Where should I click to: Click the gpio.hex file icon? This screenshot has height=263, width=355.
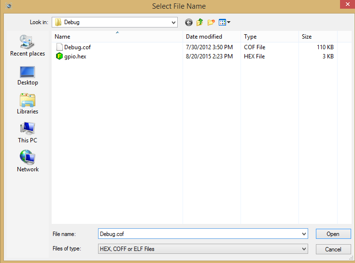point(59,56)
